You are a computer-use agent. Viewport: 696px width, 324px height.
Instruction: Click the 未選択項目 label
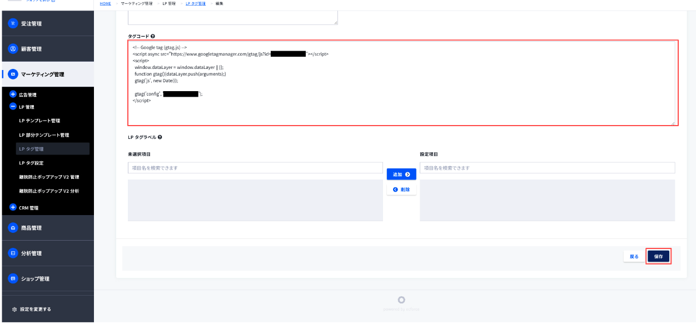[139, 154]
